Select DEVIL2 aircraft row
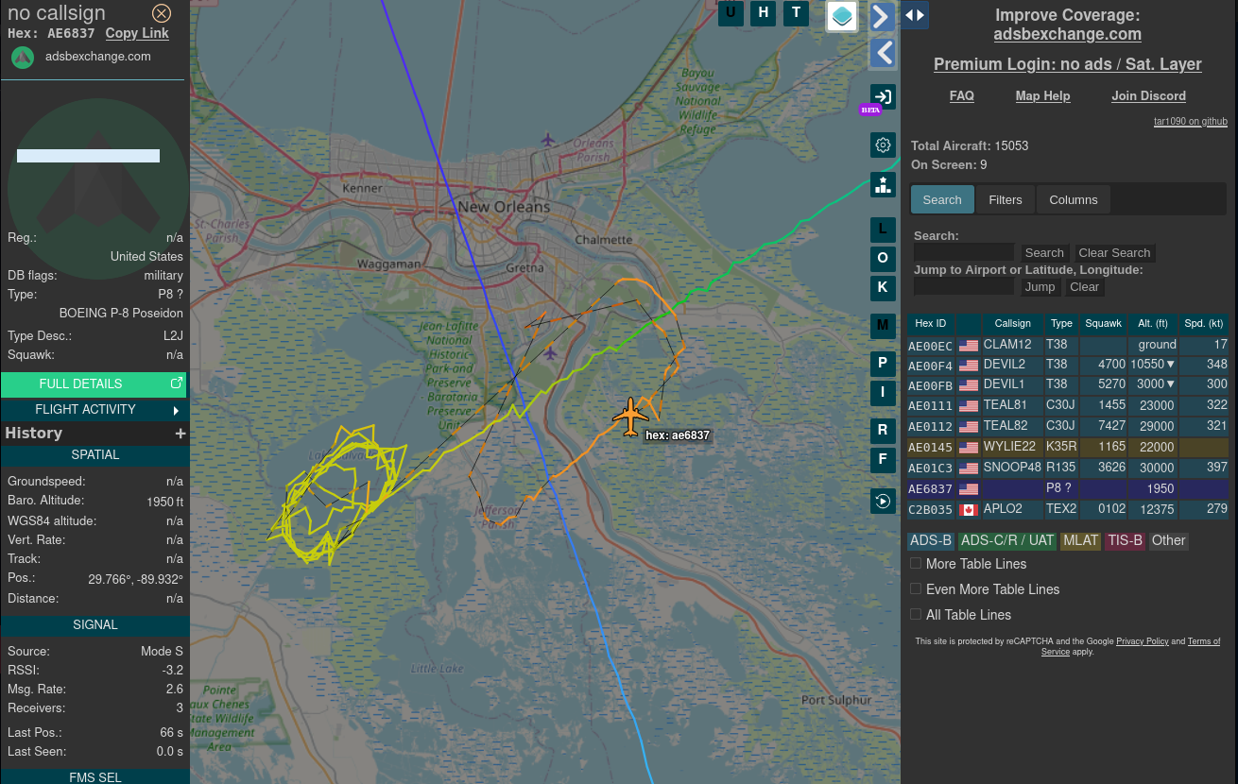 [x=1068, y=366]
